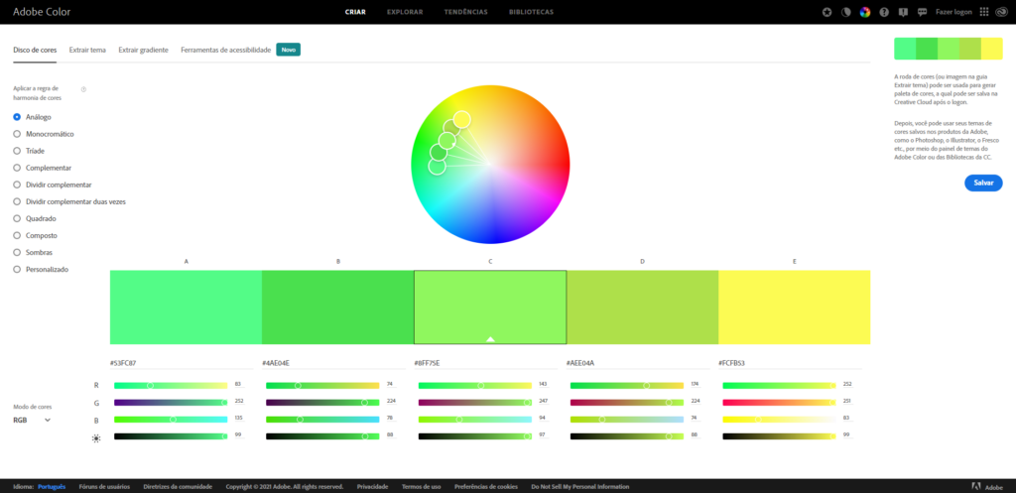Viewport: 1016px width, 493px height.
Task: Open Fóruns de usuários link
Action: pos(104,486)
